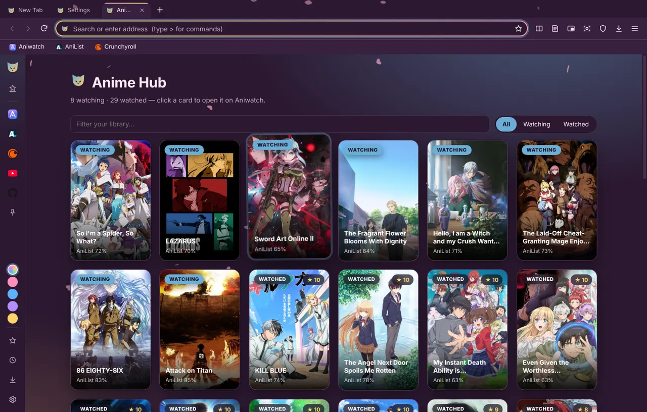This screenshot has height=412, width=647.
Task: Open settings via the sidebar gear icon
Action: click(x=13, y=399)
